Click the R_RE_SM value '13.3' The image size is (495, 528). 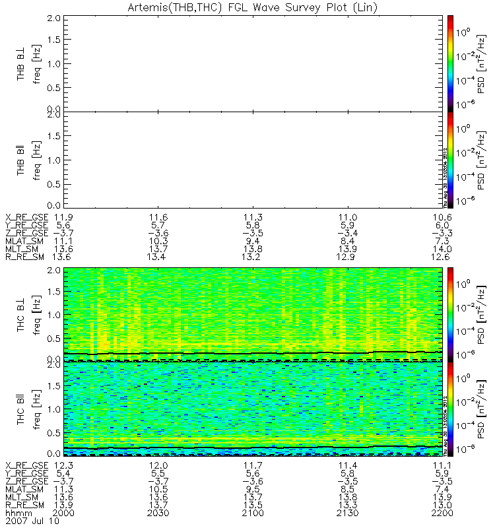(348, 505)
